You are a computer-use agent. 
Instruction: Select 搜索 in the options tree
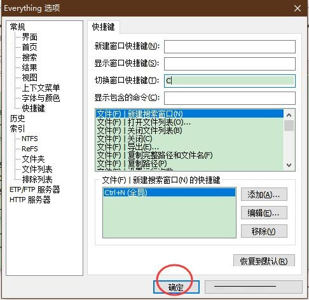click(30, 57)
